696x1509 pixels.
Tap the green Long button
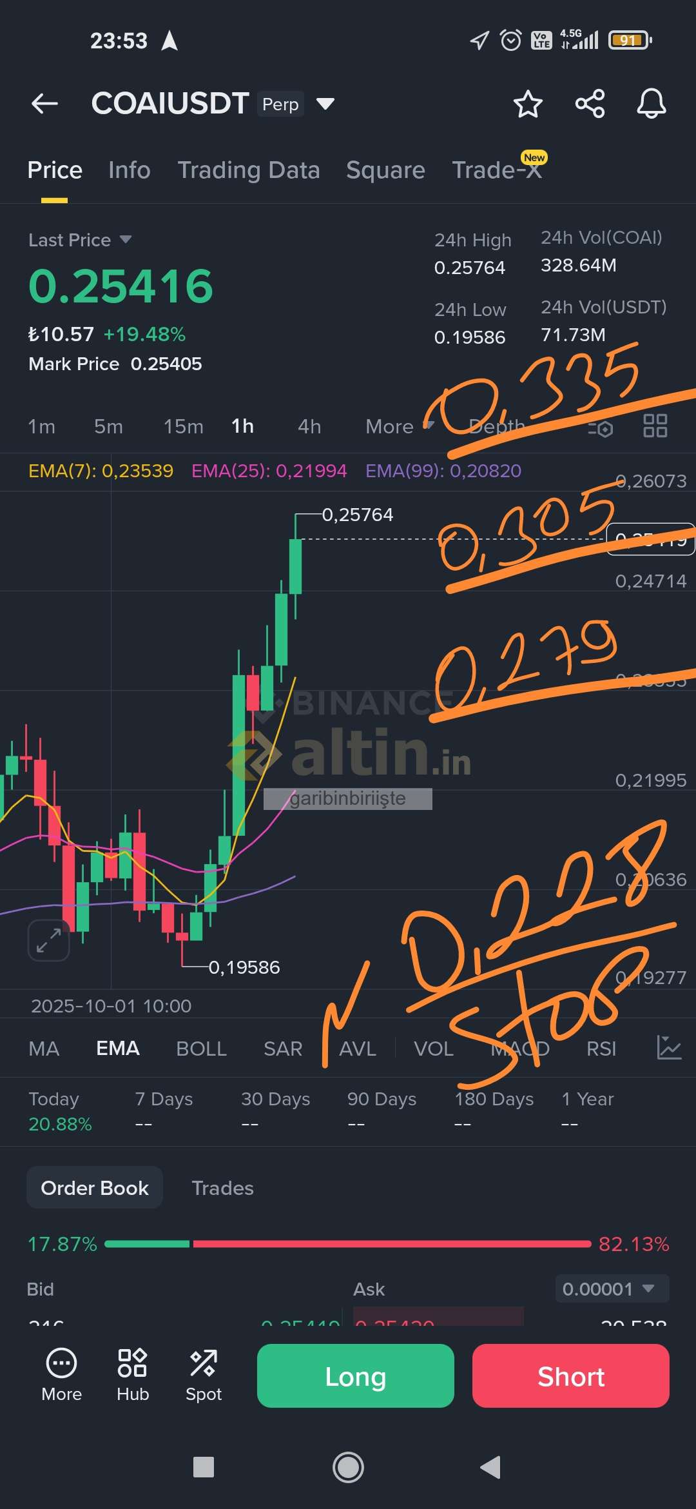(x=356, y=1376)
